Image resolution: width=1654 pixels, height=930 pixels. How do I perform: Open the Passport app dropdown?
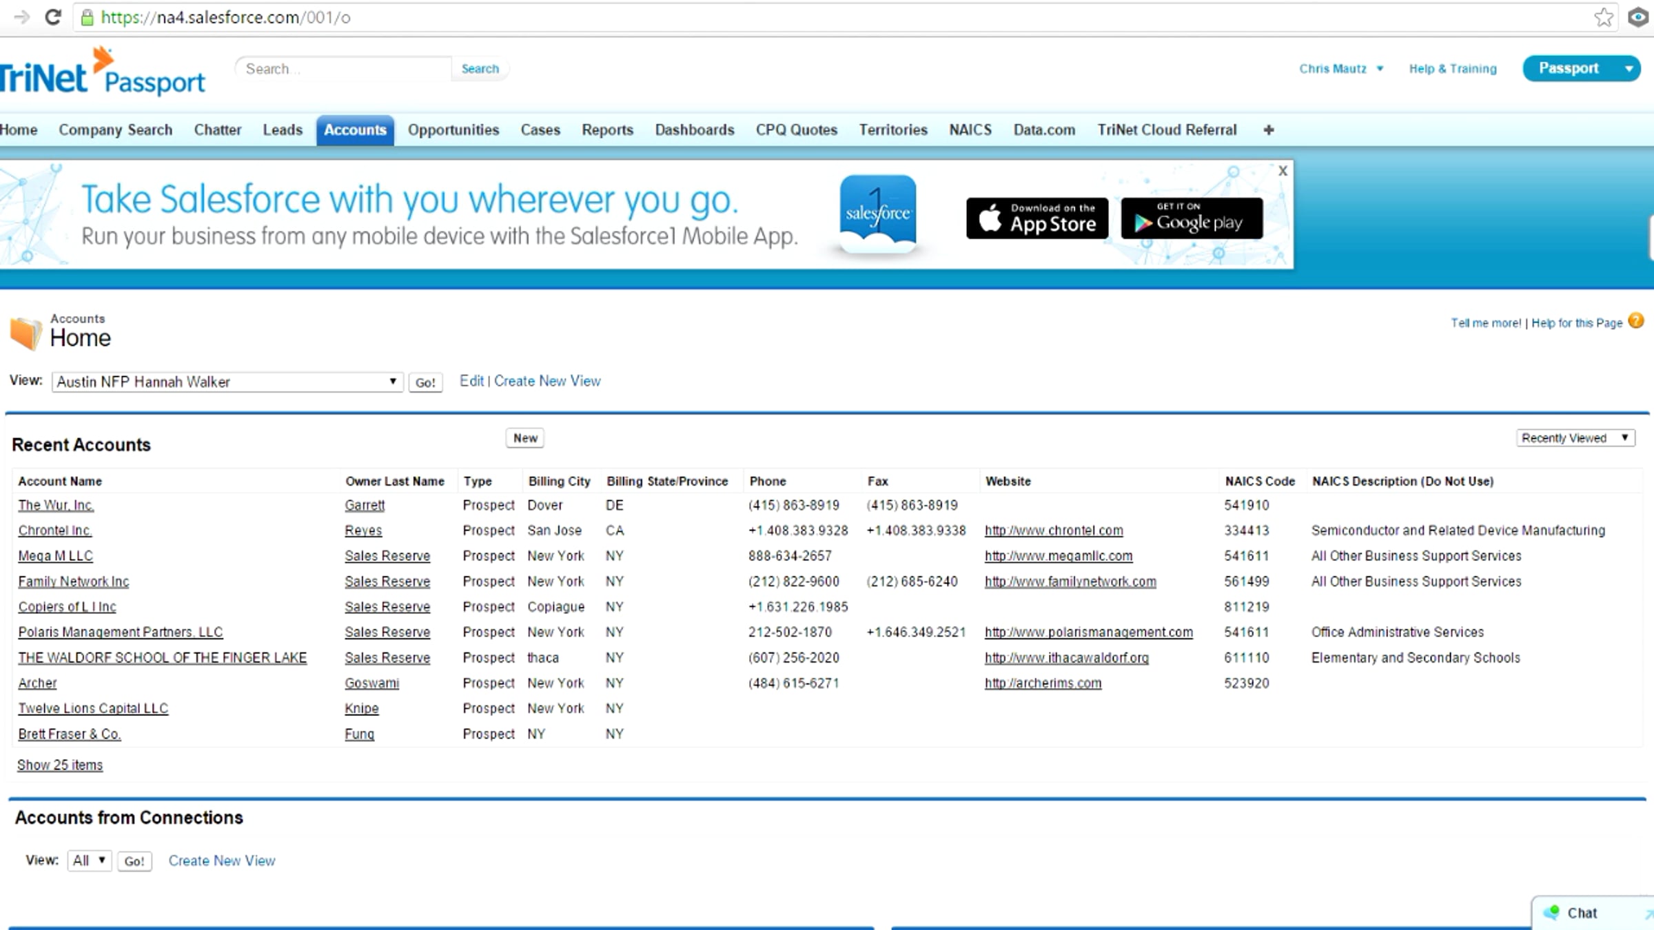tap(1629, 69)
